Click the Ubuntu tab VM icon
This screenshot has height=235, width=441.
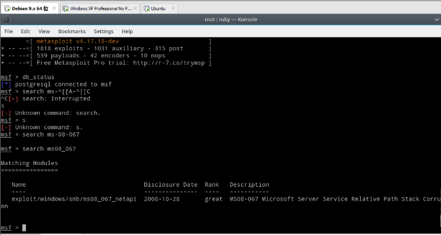[147, 8]
